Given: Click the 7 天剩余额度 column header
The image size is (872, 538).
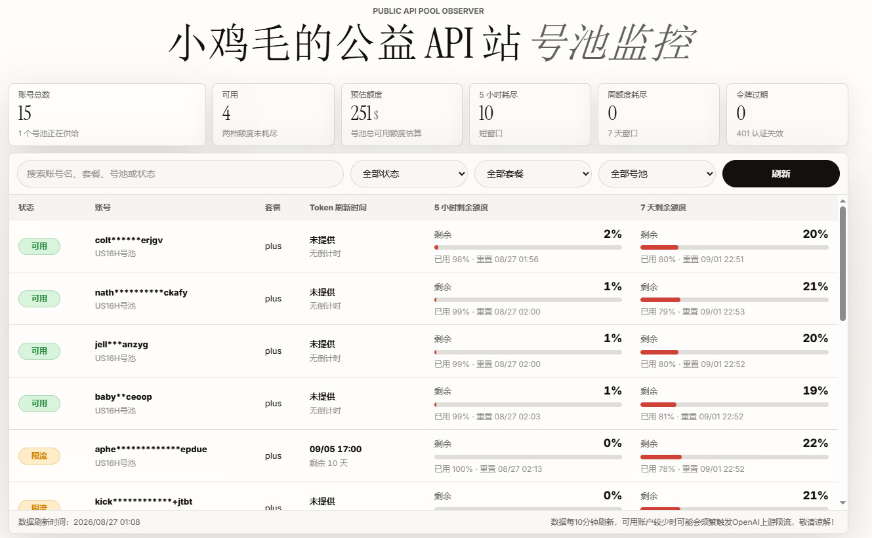Looking at the screenshot, I should (663, 208).
